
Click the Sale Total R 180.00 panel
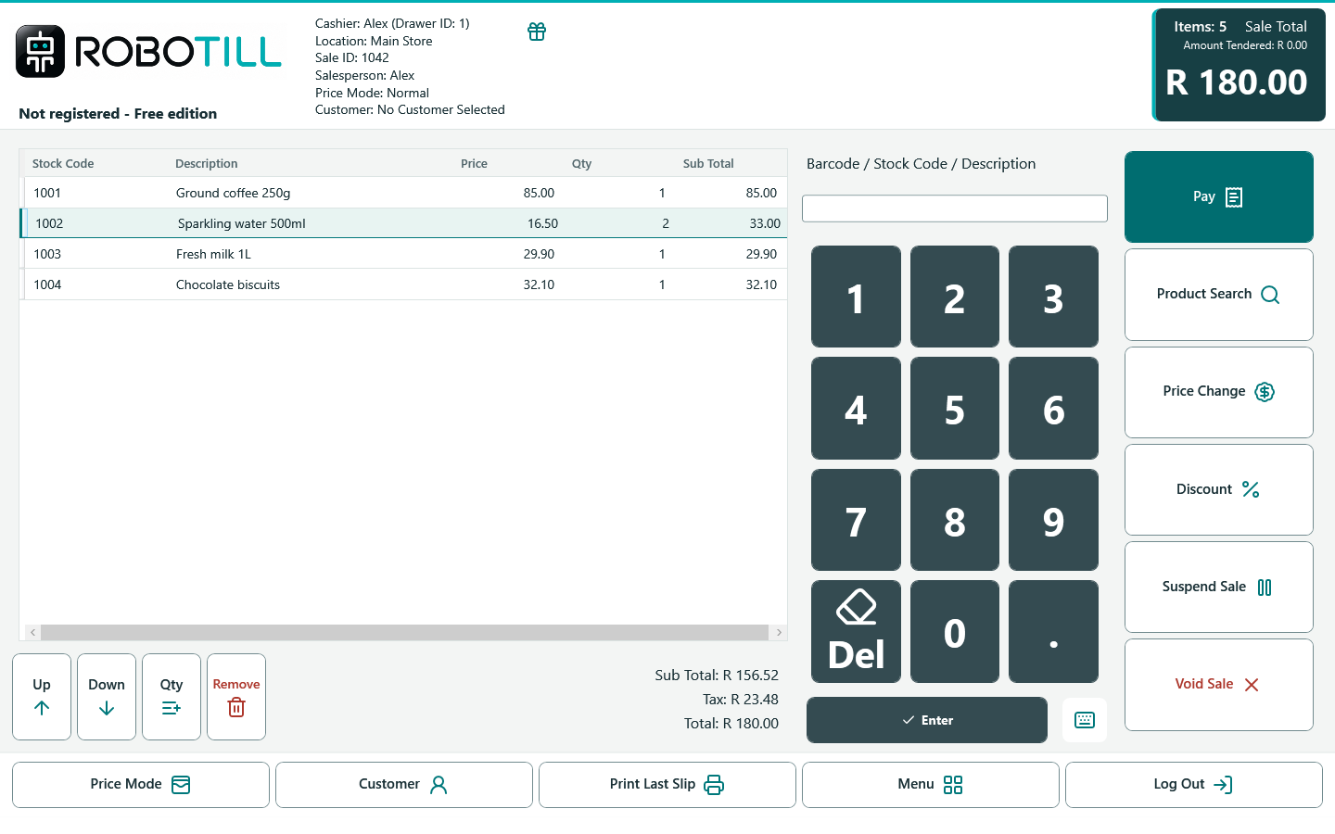[1239, 65]
